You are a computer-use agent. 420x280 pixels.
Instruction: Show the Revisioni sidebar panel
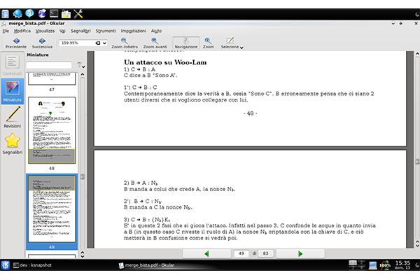coord(12,118)
